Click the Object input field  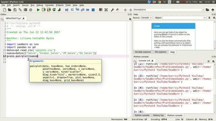(183, 18)
